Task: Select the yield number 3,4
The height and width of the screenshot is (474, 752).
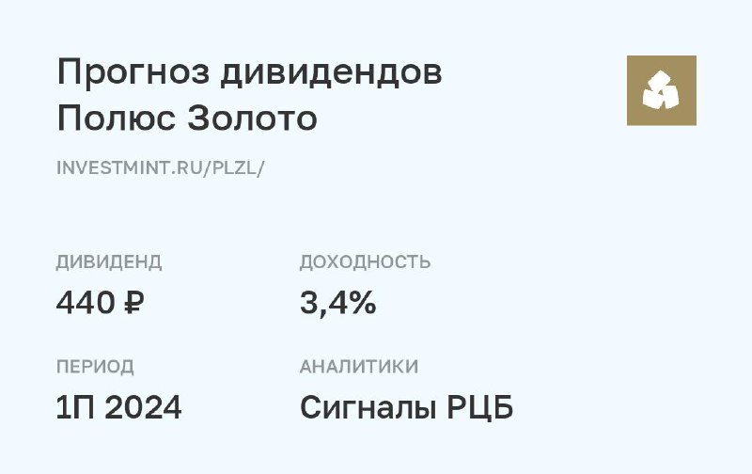Action: point(320,304)
